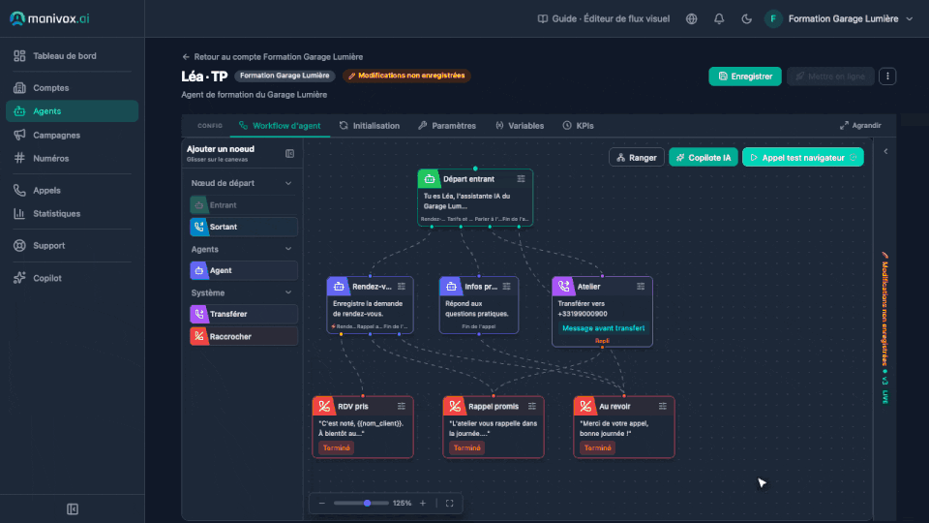Collapse the Nœud de départ section
929x523 pixels.
pos(288,183)
